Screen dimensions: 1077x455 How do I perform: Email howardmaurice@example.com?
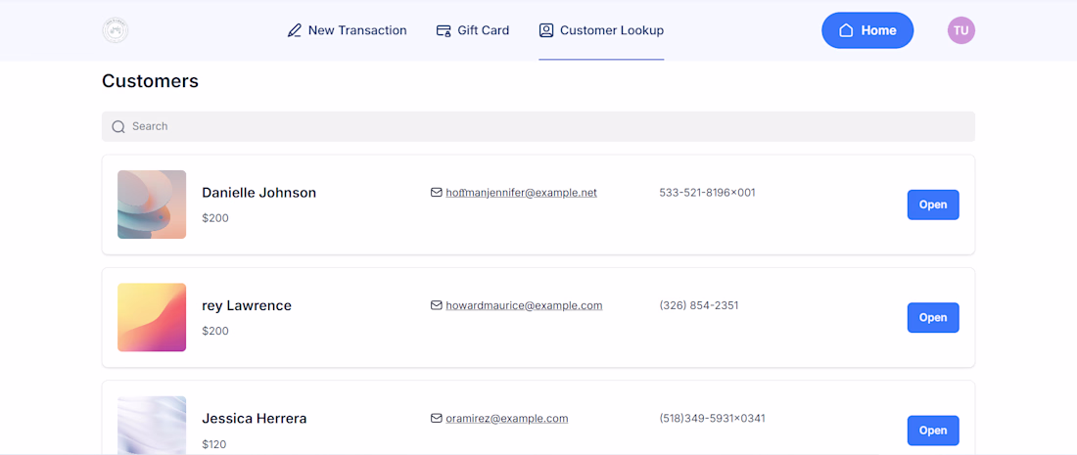(524, 305)
